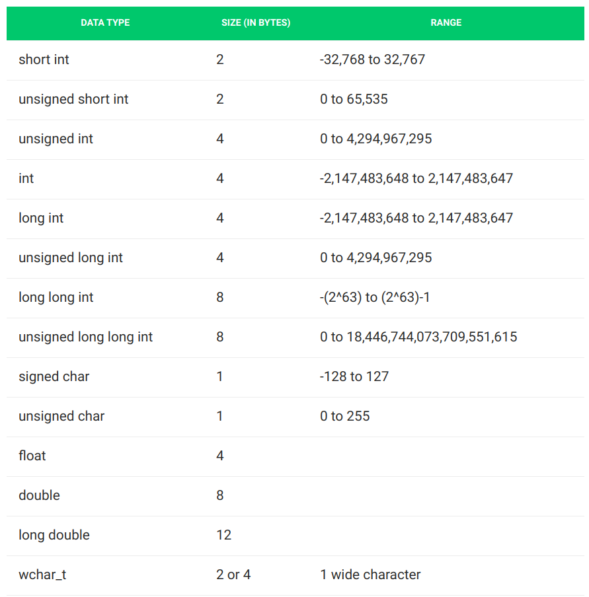Select the unsigned short int row label
The height and width of the screenshot is (597, 589).
73,99
